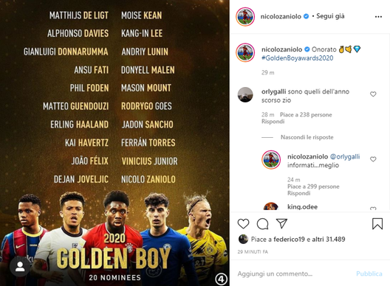Toggle the Segui già follow status

(x=330, y=16)
